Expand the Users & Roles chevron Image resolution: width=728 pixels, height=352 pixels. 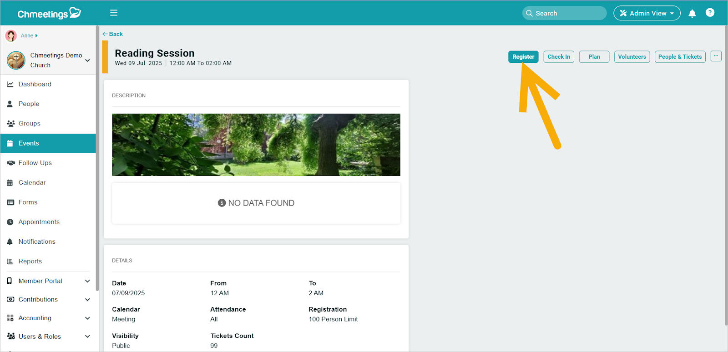point(87,337)
